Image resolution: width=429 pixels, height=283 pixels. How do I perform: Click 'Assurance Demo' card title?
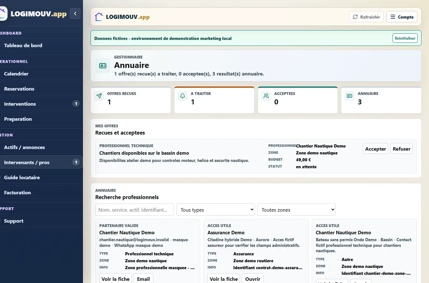[226, 233]
